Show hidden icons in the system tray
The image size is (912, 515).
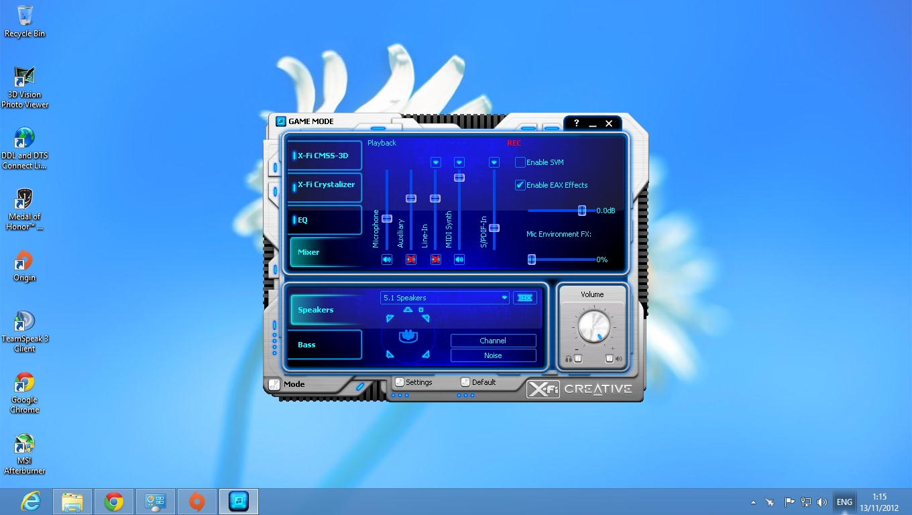click(x=753, y=502)
